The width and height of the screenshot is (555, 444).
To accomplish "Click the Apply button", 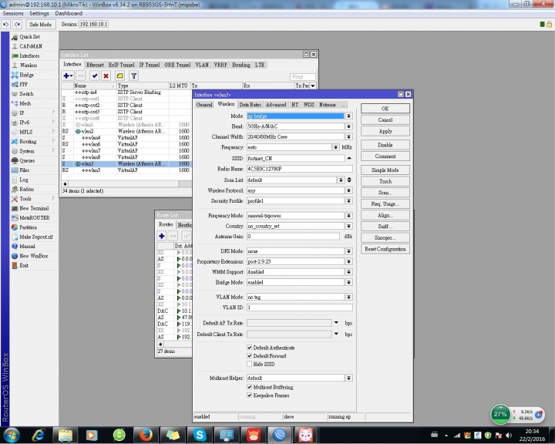I will 385,131.
